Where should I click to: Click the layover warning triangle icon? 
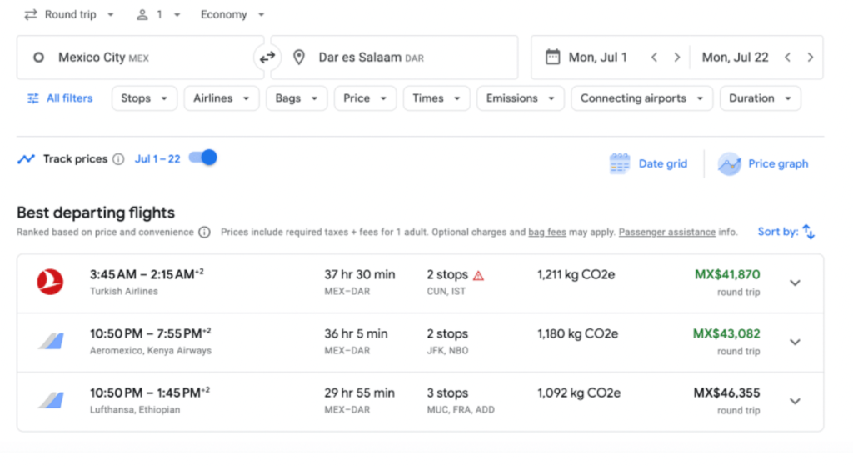(x=478, y=275)
